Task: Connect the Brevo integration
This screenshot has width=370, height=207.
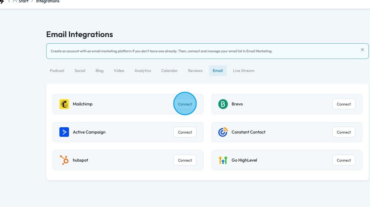Action: (x=344, y=104)
